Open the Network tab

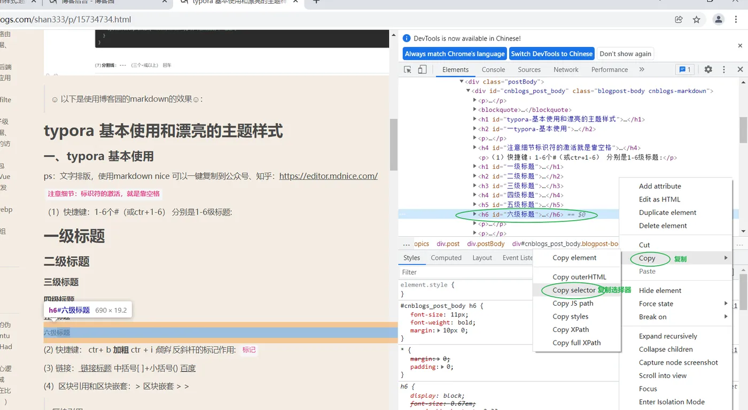[x=566, y=69]
